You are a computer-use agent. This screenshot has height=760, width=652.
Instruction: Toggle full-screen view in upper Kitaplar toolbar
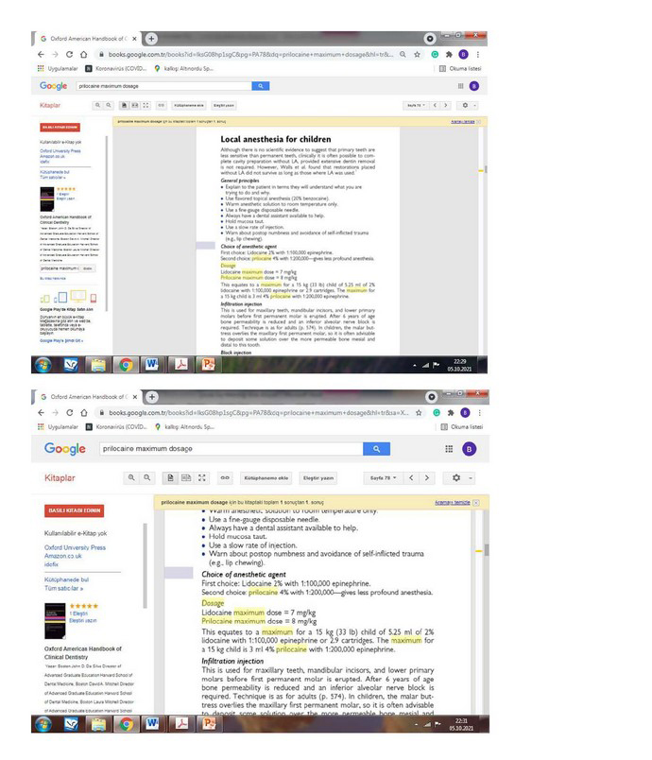click(x=146, y=105)
